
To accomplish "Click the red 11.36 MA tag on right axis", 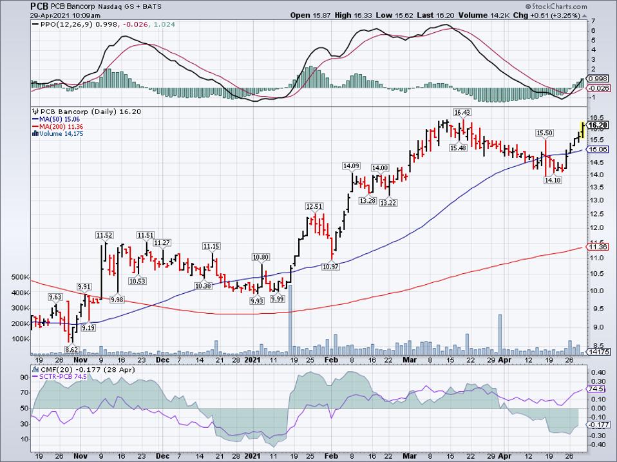I will click(598, 247).
